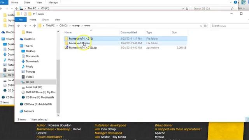Click This PC in www breadcrumb path
The height and width of the screenshot is (140, 249).
point(50,26)
